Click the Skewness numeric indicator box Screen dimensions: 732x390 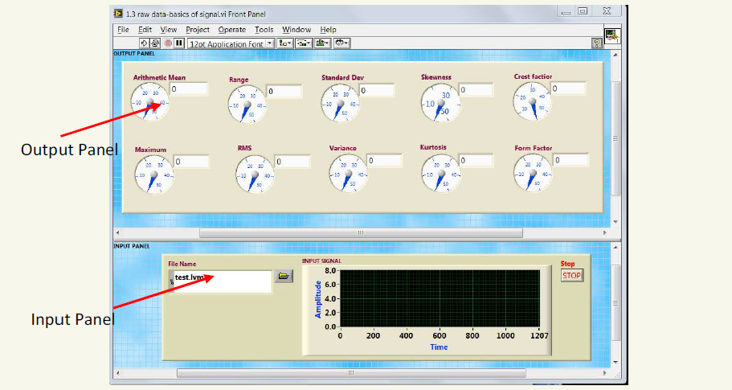476,90
